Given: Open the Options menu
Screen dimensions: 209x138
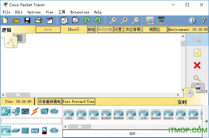Looking at the screenshot, I should (x=34, y=12).
